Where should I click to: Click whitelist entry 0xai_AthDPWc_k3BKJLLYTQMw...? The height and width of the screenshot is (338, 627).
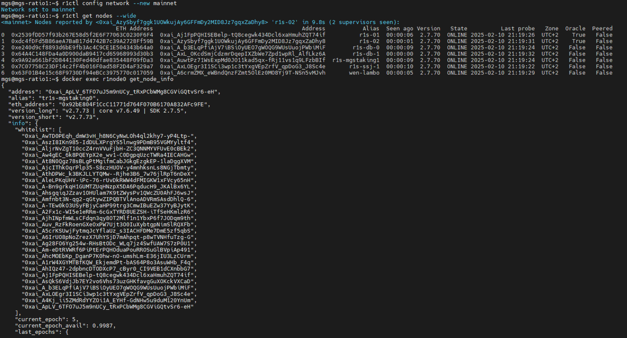coord(108,173)
